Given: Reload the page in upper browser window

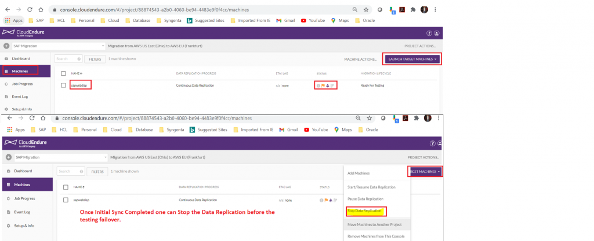Looking at the screenshot, I should tap(30, 9).
